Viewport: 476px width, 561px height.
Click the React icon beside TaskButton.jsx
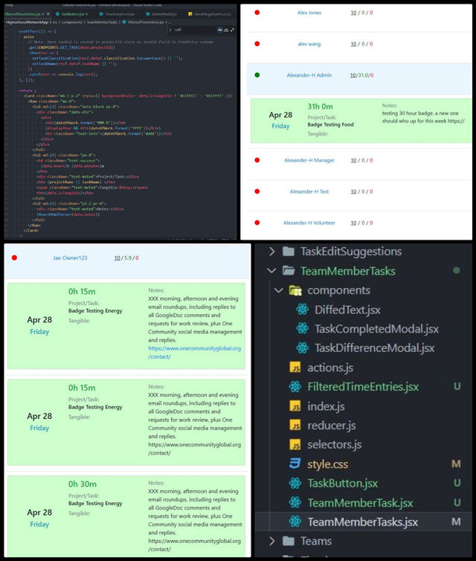[295, 484]
